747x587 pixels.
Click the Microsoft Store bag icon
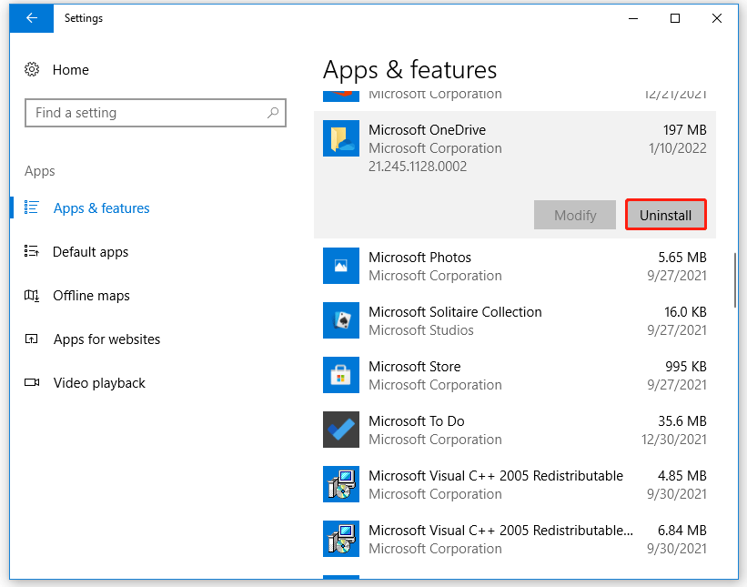click(341, 375)
